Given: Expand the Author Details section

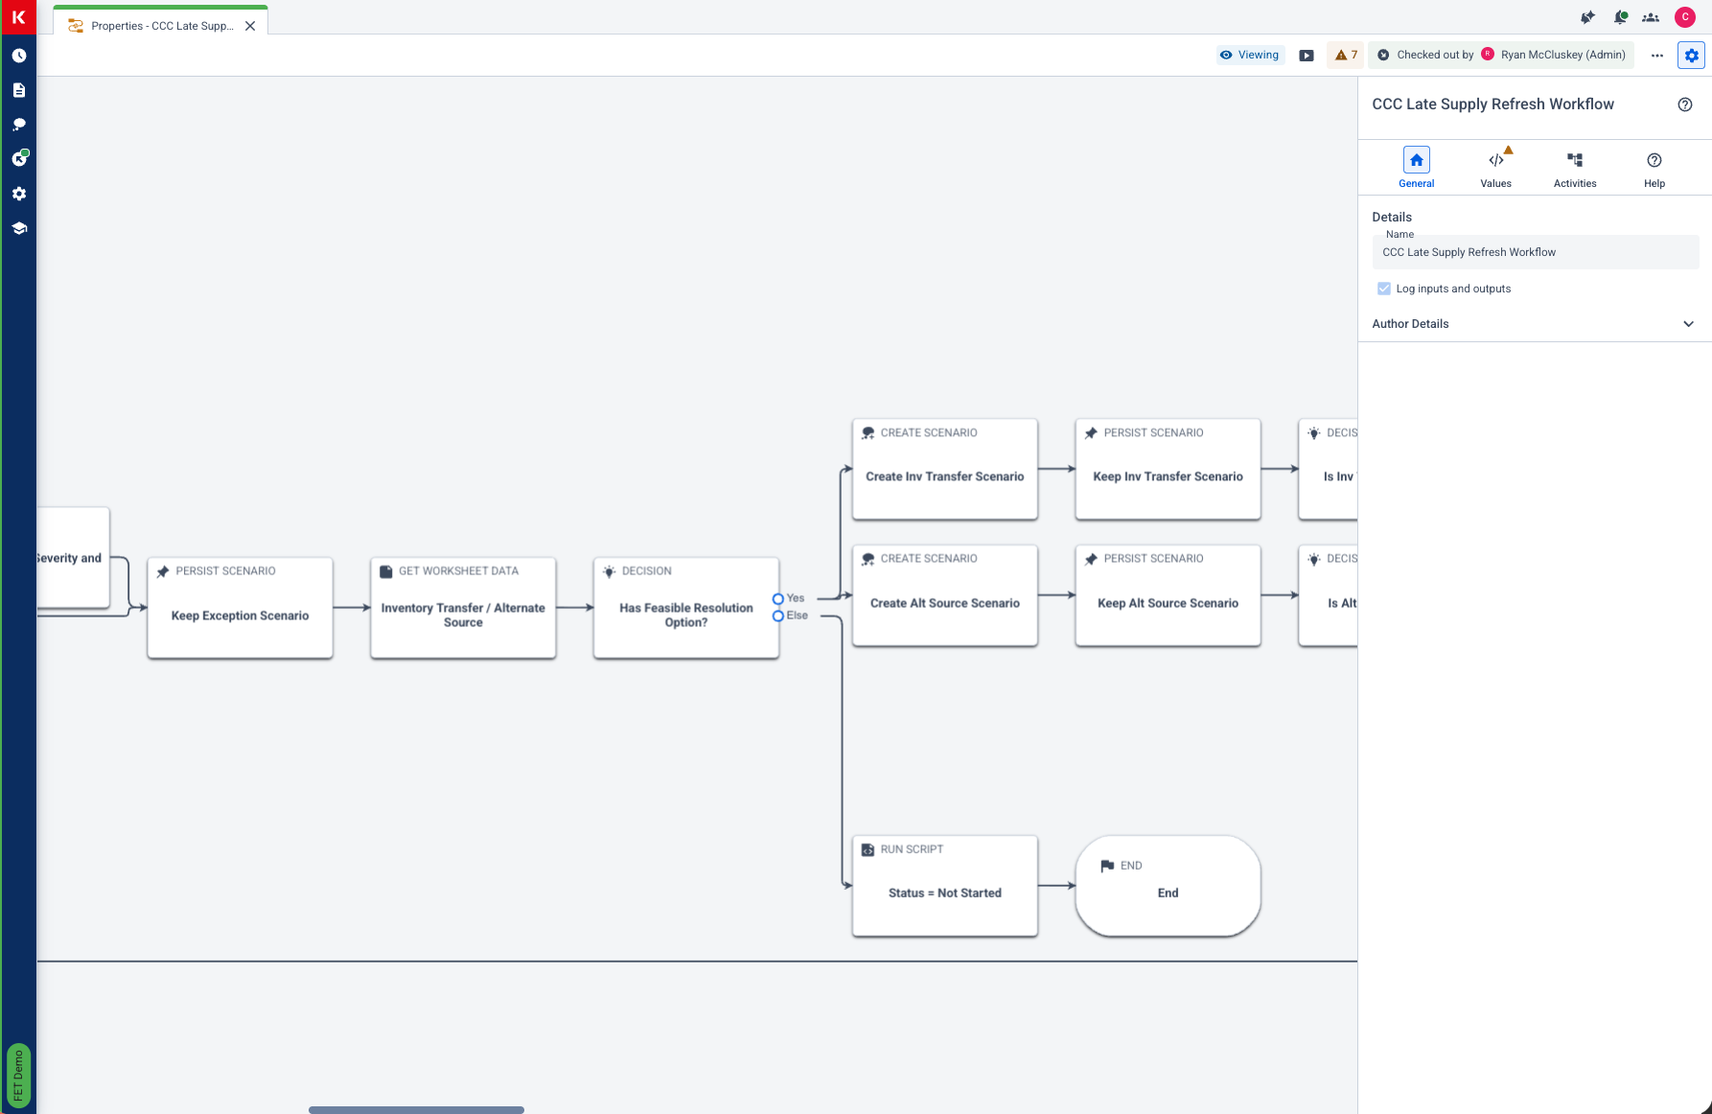Looking at the screenshot, I should [1688, 324].
